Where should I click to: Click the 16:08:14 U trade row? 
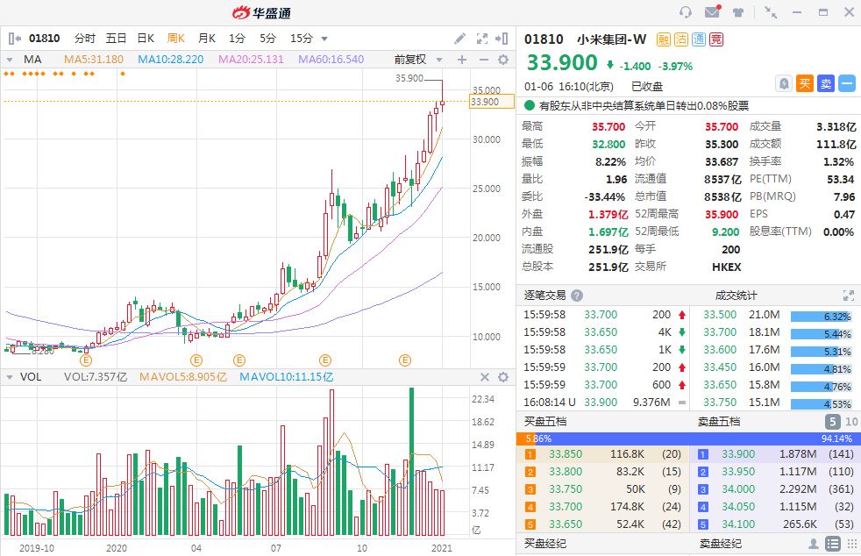pyautogui.click(x=603, y=403)
